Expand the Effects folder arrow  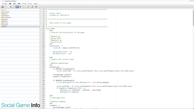coord(1,21)
